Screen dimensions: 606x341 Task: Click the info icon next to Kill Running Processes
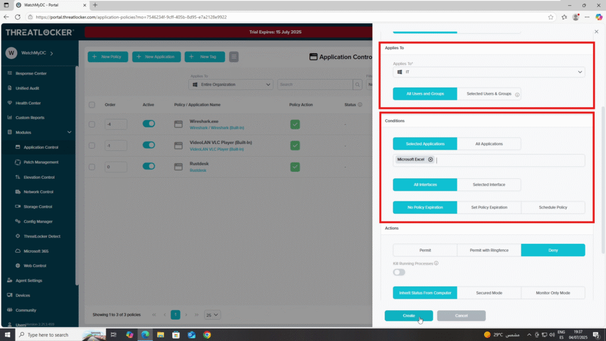436,263
